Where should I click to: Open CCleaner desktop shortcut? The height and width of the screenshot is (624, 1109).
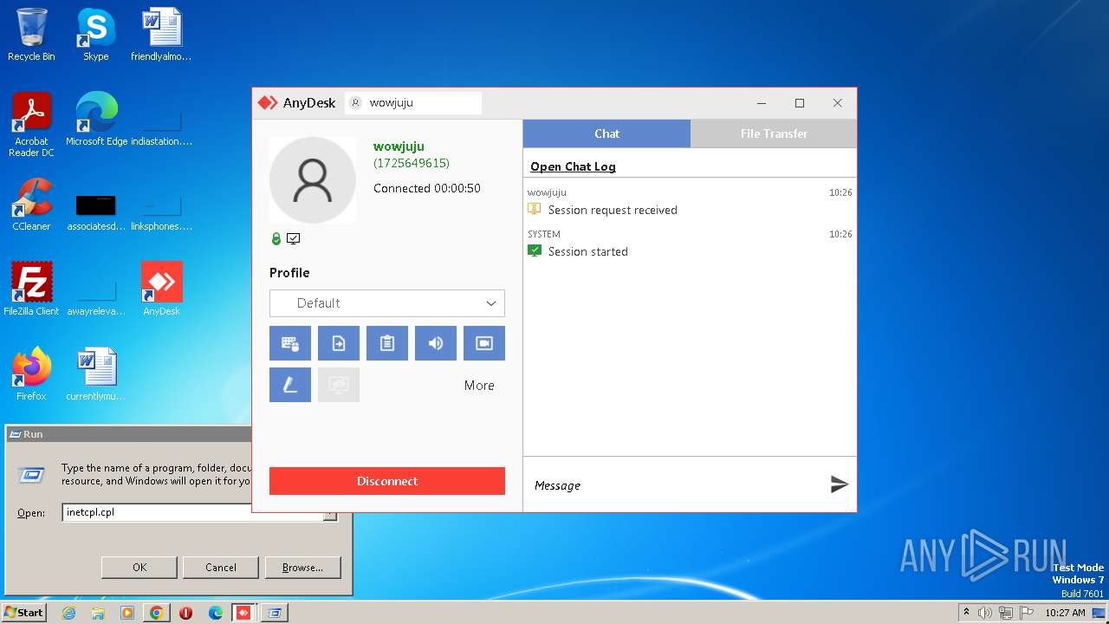(31, 205)
